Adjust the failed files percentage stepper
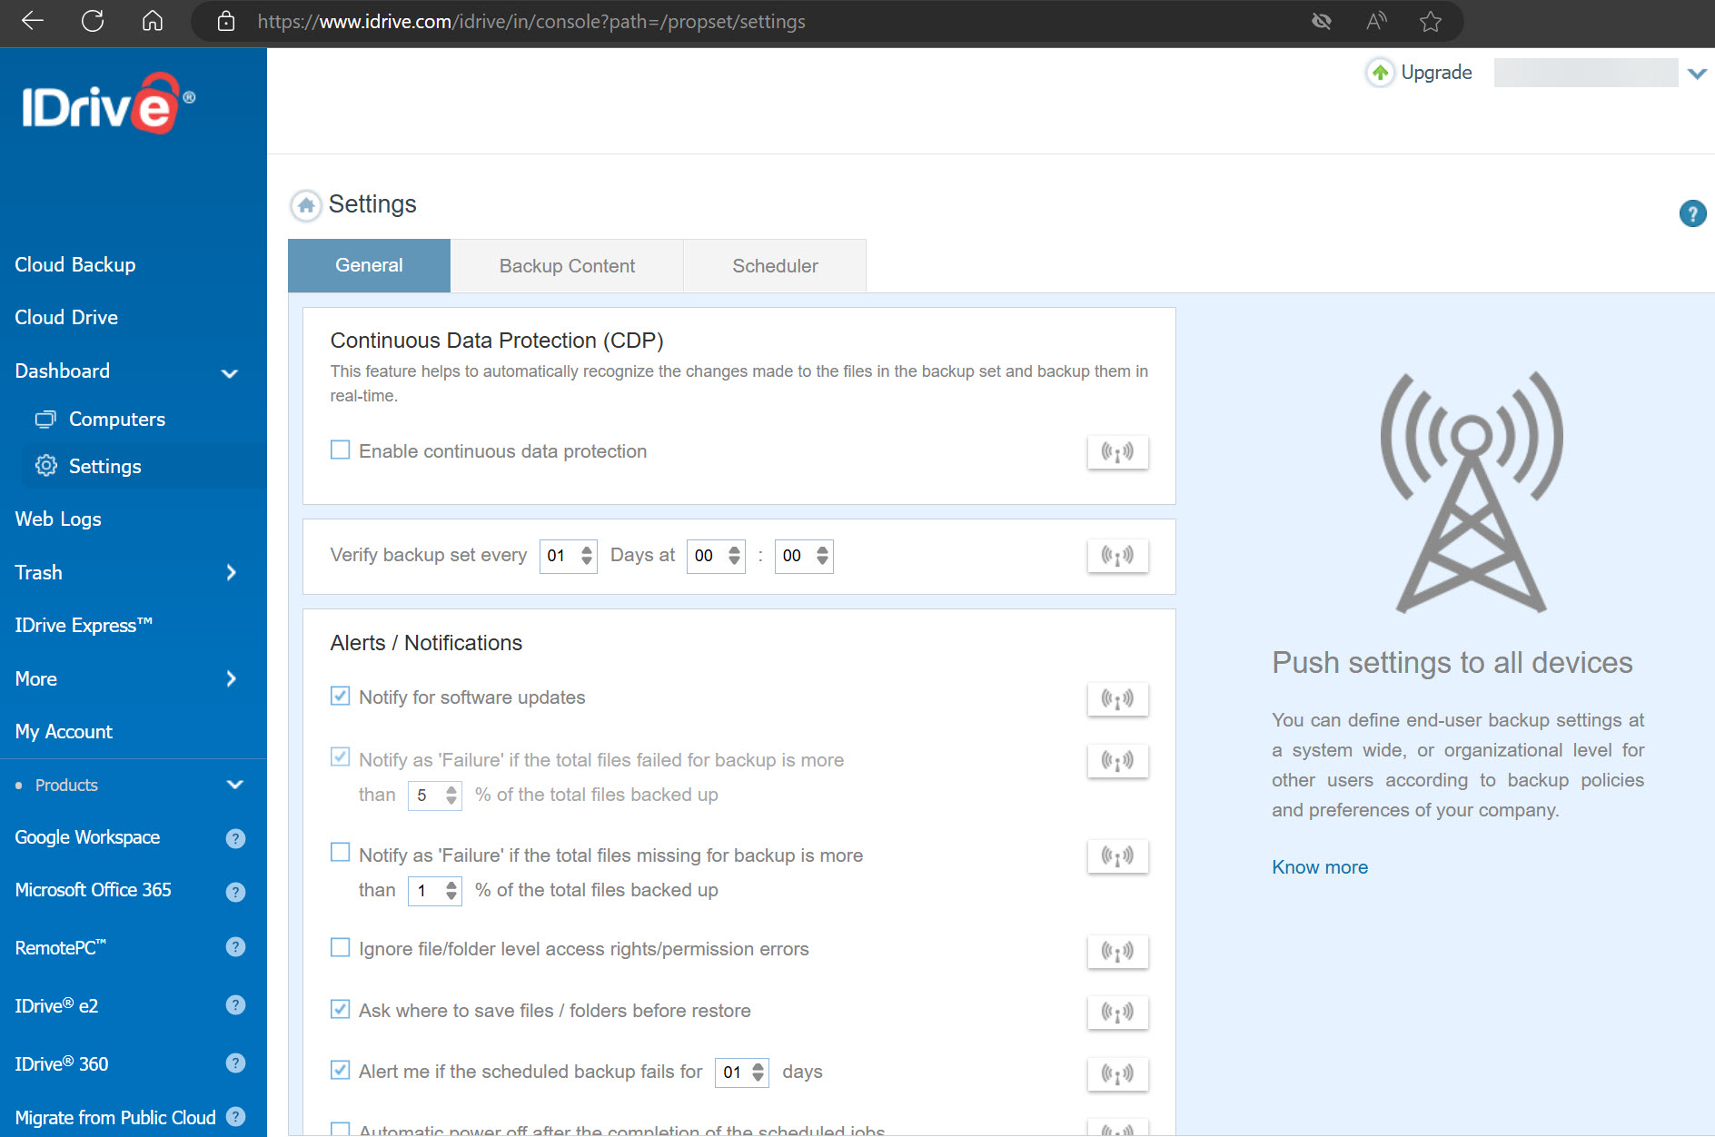The width and height of the screenshot is (1715, 1137). [451, 796]
